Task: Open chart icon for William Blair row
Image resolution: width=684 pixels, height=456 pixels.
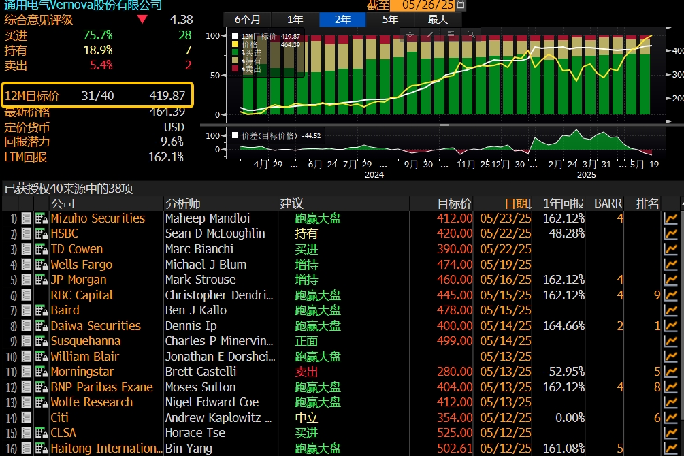Action: pyautogui.click(x=670, y=356)
